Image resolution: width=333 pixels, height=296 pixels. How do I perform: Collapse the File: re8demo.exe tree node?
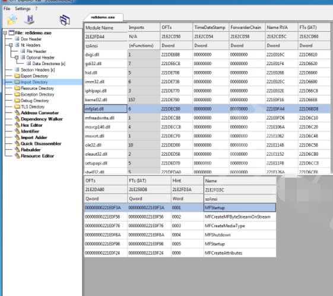point(5,33)
